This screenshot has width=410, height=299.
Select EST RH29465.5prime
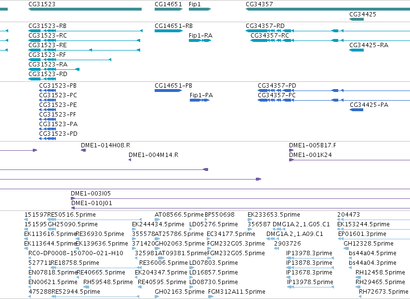click(x=380, y=283)
